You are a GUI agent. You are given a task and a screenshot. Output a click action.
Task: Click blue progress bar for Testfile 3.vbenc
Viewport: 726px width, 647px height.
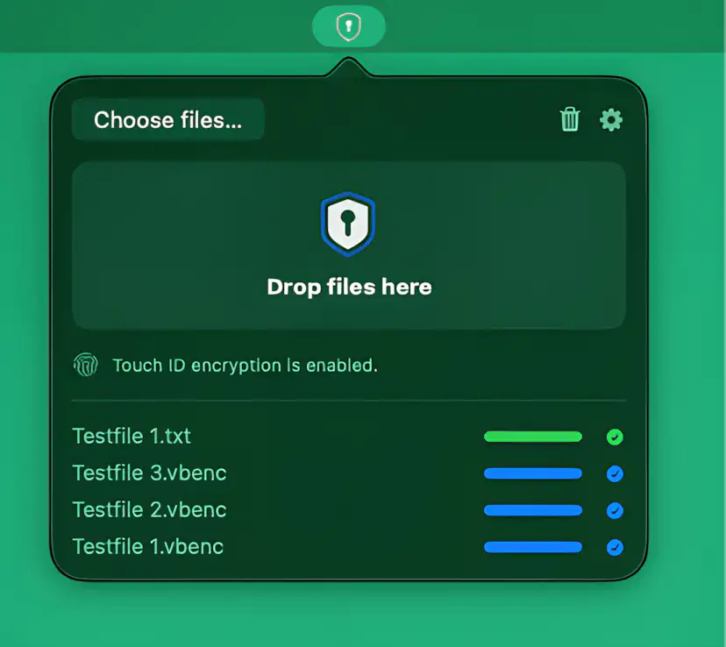point(533,473)
